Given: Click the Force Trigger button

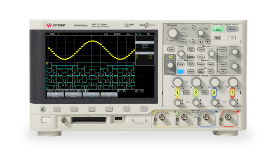Looking at the screenshot, I should click(191, 50).
